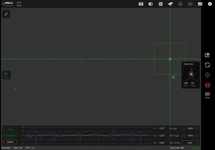The width and height of the screenshot is (215, 150).
Task: Open the eMMC storage icon
Action: [x=200, y=4]
